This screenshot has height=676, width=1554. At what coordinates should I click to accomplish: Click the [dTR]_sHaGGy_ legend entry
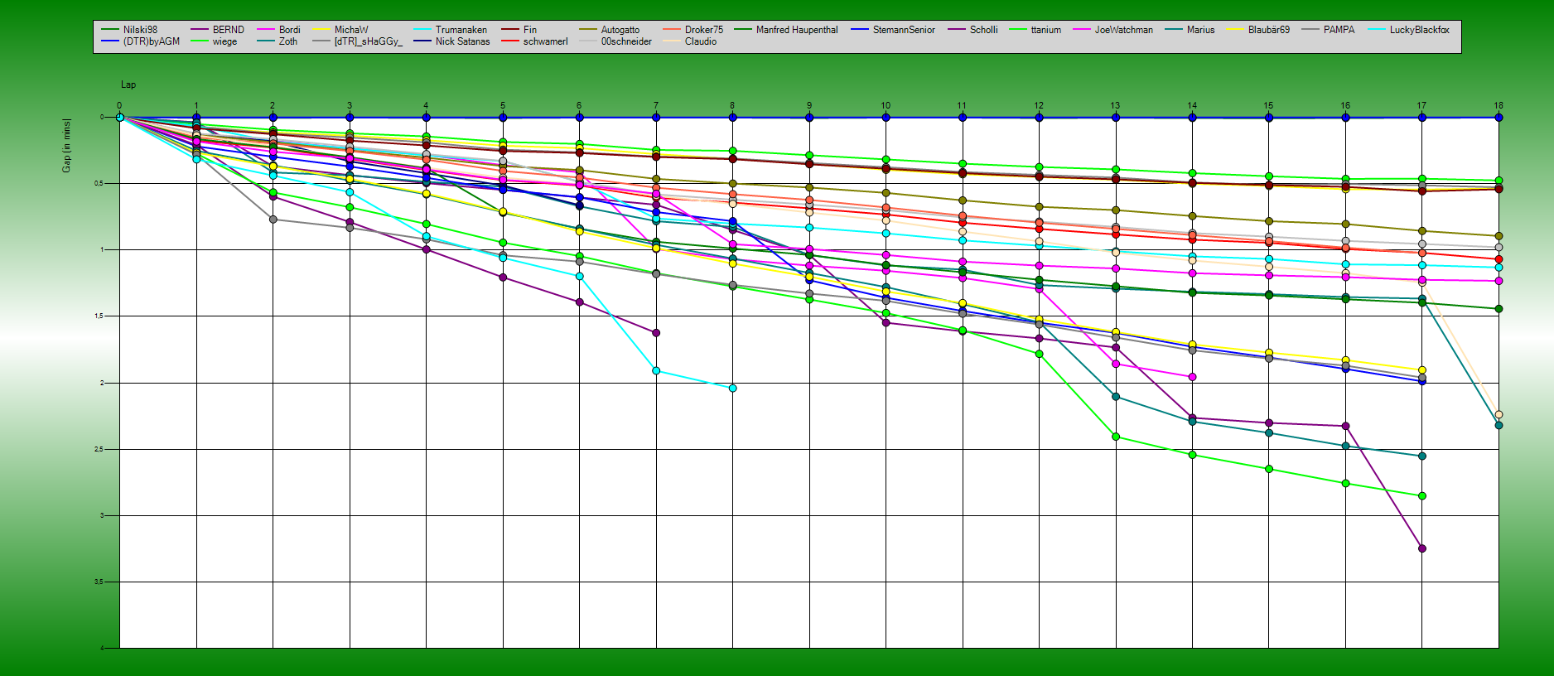(x=357, y=41)
